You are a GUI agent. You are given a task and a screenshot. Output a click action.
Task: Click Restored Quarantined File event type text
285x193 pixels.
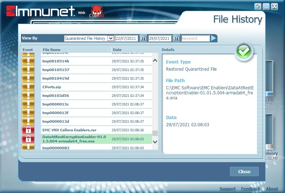coord(191,69)
